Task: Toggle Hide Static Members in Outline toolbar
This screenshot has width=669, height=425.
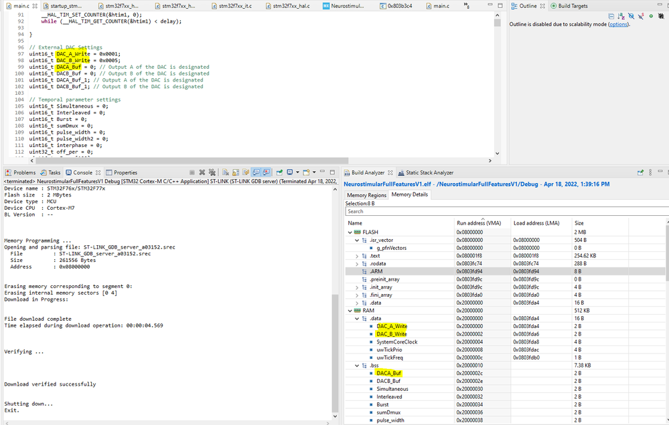Action: (641, 16)
